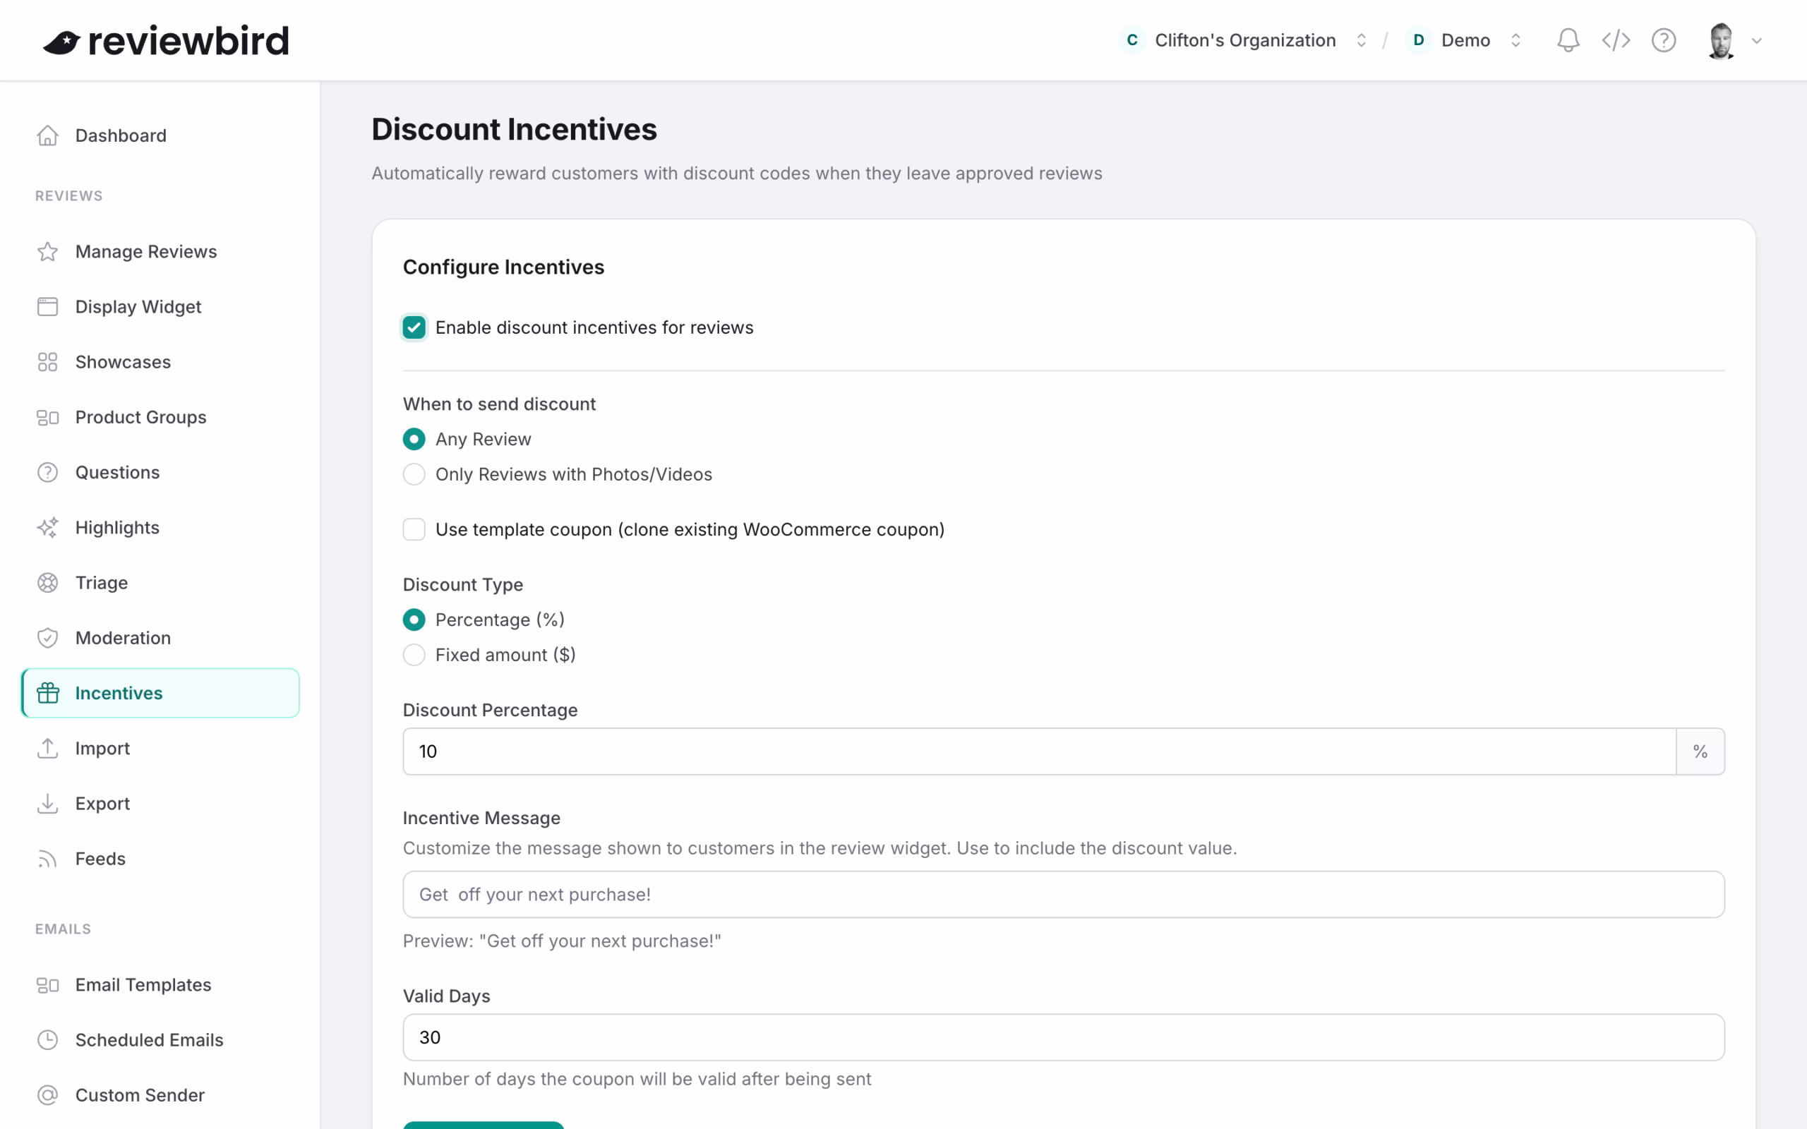Screen dimensions: 1807x1129
Task: Click the percent suffix on discount field
Action: pyautogui.click(x=1700, y=751)
